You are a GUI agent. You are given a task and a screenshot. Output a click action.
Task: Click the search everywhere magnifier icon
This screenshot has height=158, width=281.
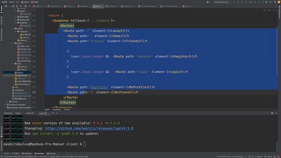pos(275,2)
